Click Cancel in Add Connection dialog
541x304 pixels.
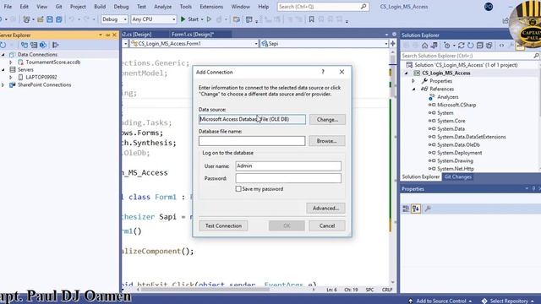tap(327, 225)
